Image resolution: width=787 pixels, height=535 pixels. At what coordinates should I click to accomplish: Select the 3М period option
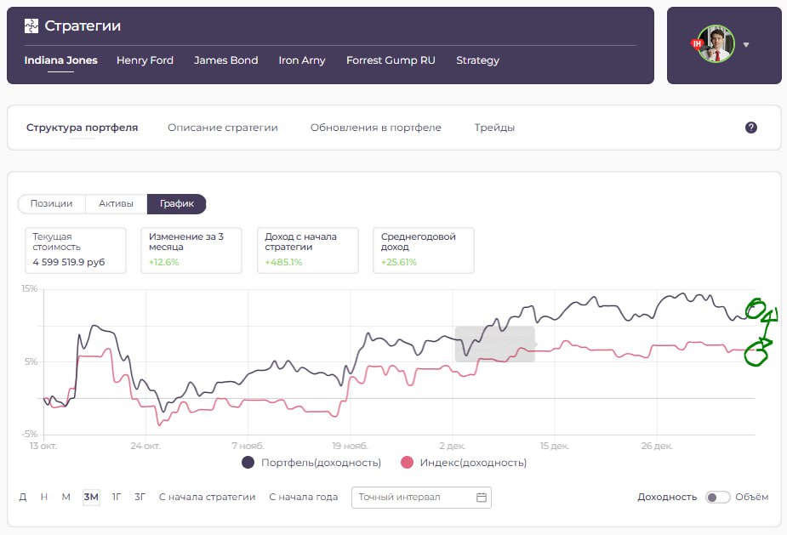tap(91, 498)
